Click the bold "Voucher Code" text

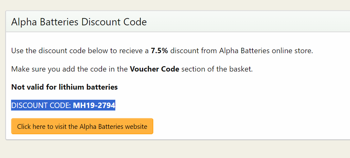coord(155,69)
